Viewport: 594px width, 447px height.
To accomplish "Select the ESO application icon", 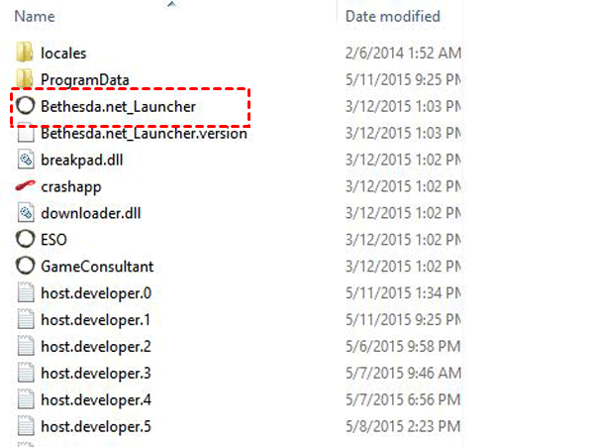I will tap(26, 239).
